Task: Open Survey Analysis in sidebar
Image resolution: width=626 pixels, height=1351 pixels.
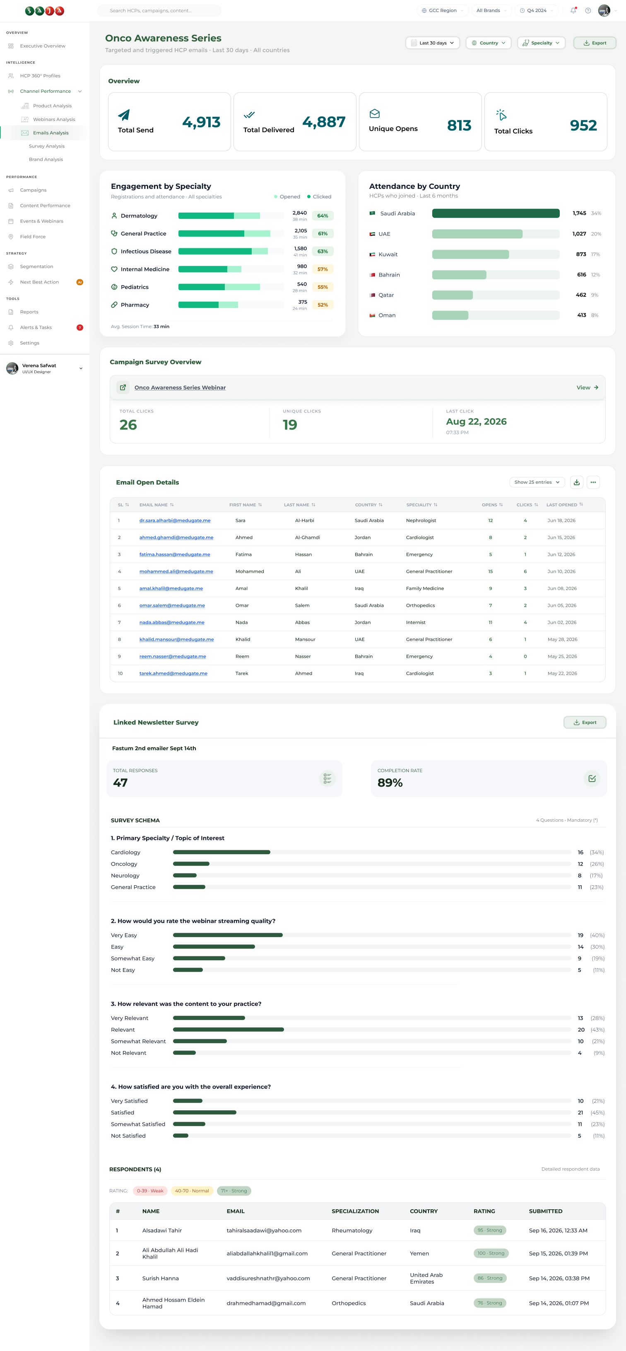Action: click(x=47, y=146)
